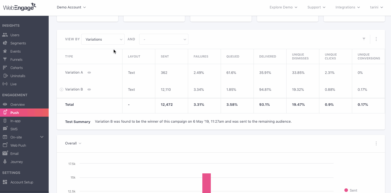Click the Total 12,472 value
The width and height of the screenshot is (391, 193).
point(167,104)
